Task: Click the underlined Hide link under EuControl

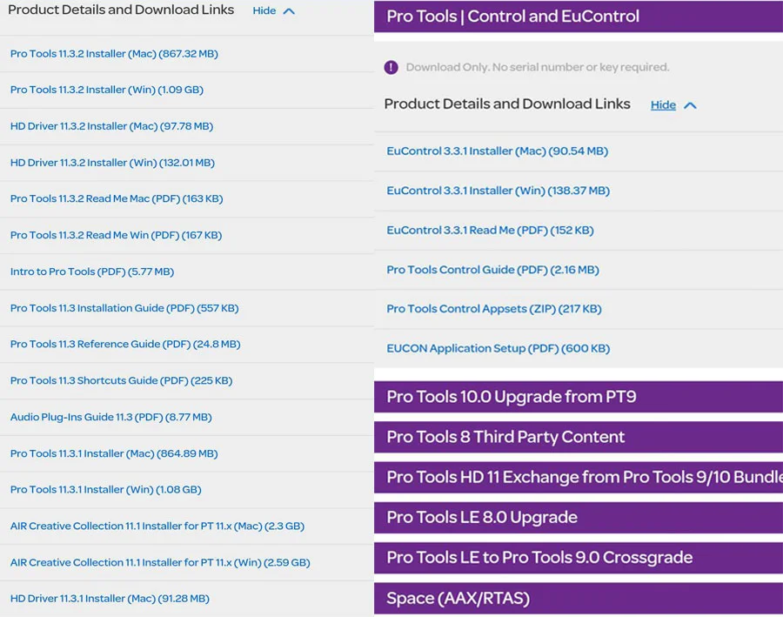Action: click(663, 105)
